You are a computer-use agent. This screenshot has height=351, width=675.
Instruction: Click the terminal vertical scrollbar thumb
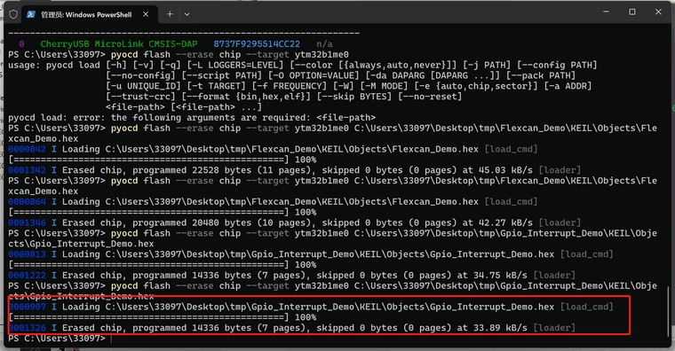coord(668,311)
